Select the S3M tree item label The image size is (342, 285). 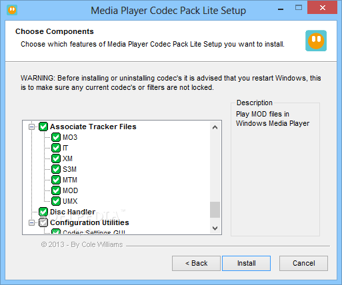pyautogui.click(x=69, y=169)
